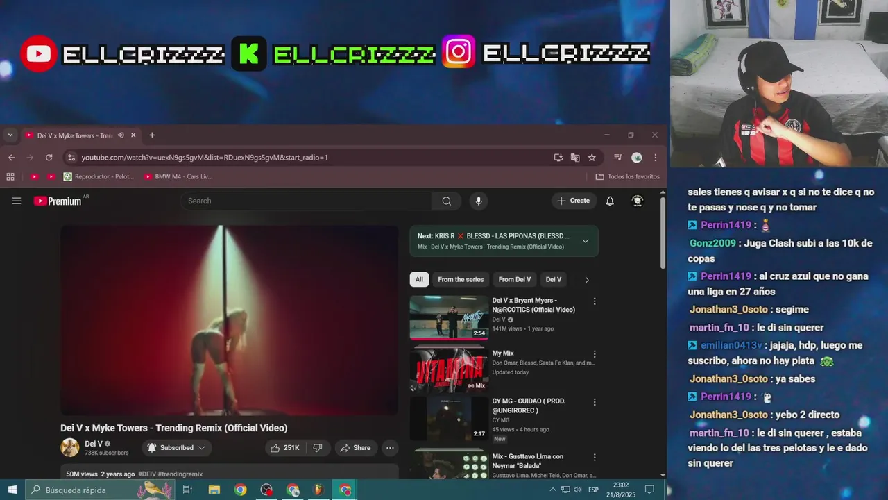Screen dimensions: 888x500
Task: Open more actions menu under the video
Action: pyautogui.click(x=391, y=448)
